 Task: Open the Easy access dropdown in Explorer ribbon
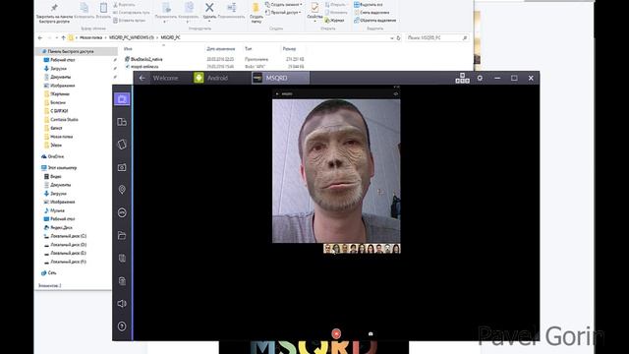coord(283,13)
